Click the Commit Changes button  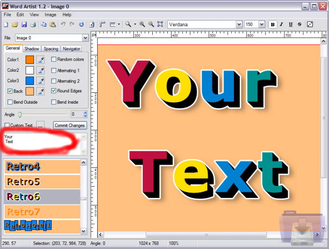tap(70, 126)
